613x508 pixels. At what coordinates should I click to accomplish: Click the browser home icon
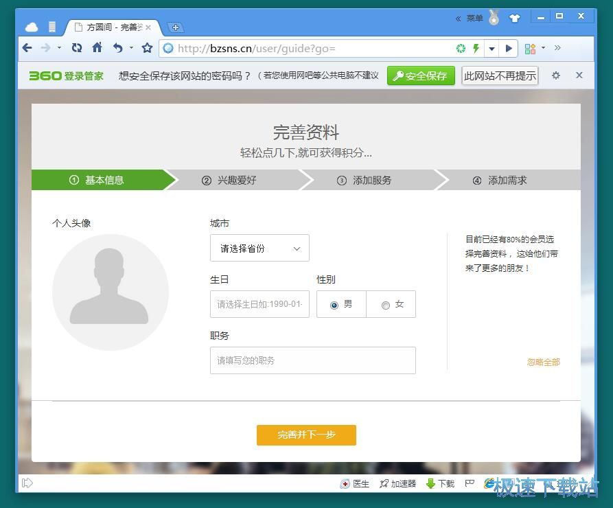[97, 48]
